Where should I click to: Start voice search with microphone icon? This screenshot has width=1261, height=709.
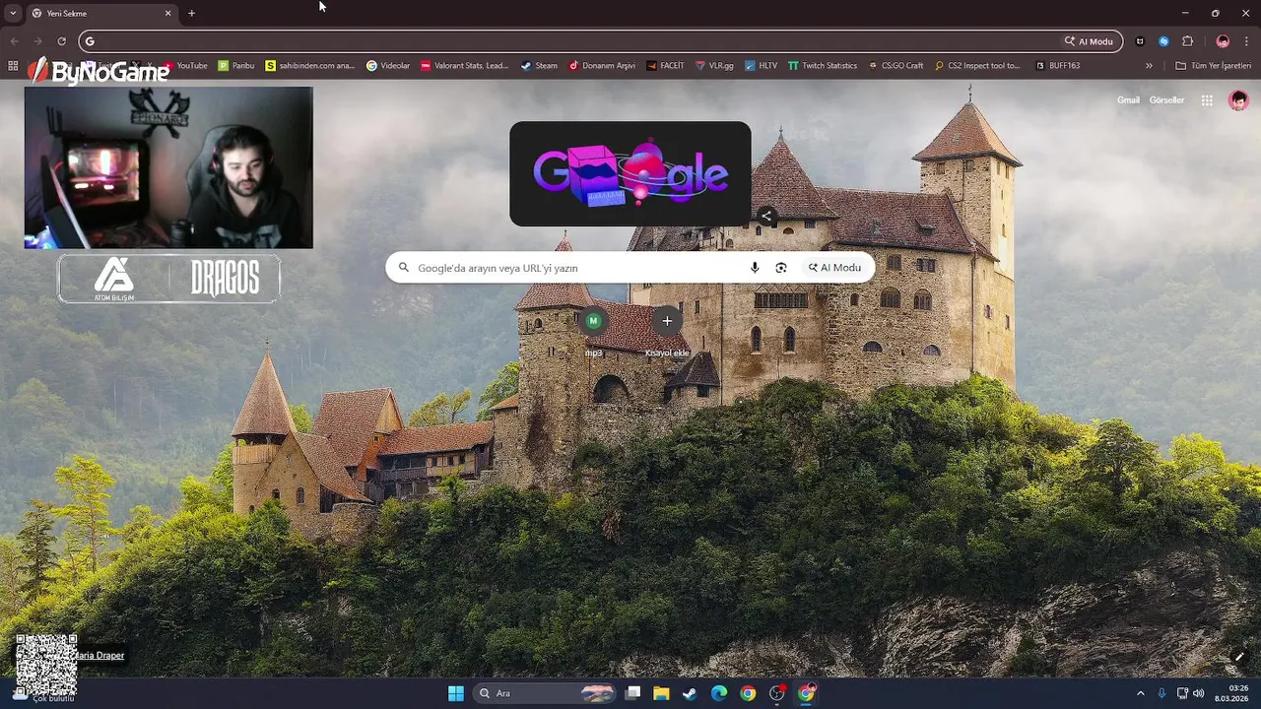coord(755,268)
